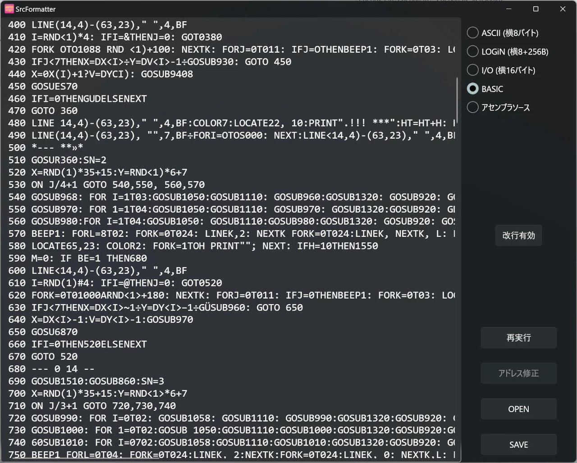Click line 580 LOCATE65,23: COLOR2

(193, 246)
